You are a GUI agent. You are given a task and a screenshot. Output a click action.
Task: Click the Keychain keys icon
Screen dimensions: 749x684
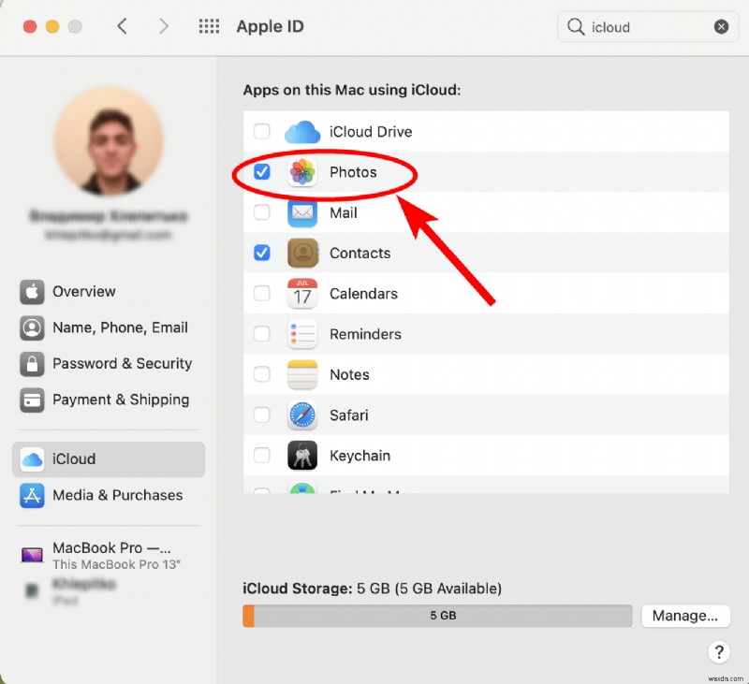tap(302, 456)
